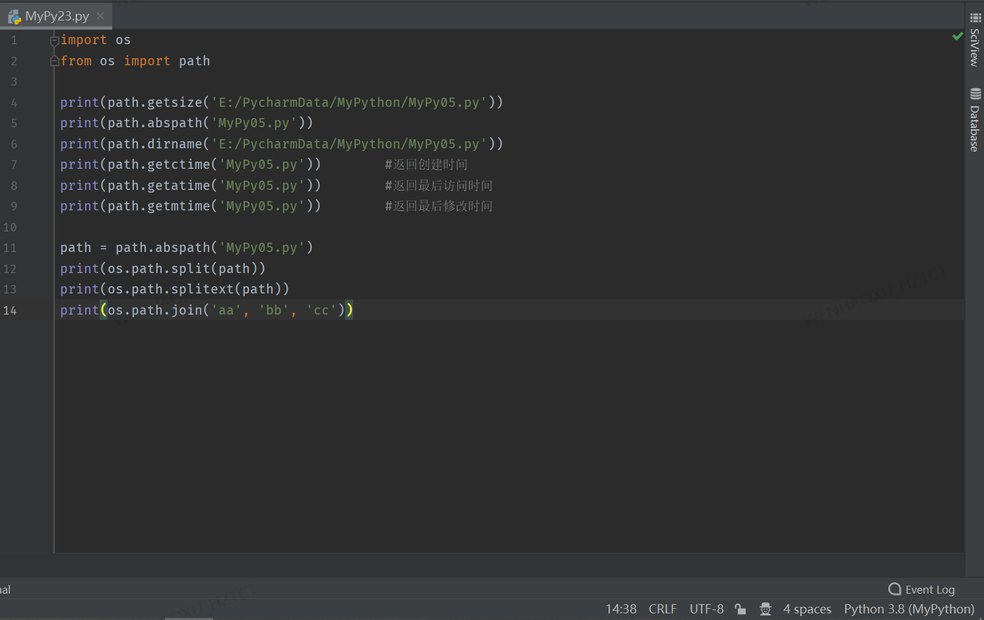
Task: Collapse the import block fold marker on line 1
Action: pyautogui.click(x=55, y=41)
